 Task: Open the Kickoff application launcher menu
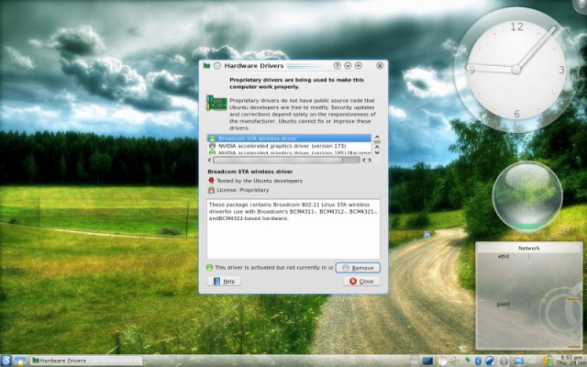7,360
